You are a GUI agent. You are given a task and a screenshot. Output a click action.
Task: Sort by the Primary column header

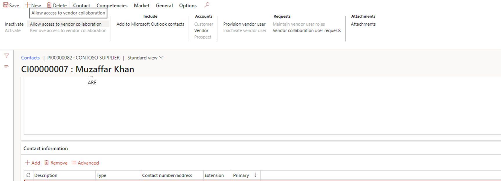tap(241, 175)
